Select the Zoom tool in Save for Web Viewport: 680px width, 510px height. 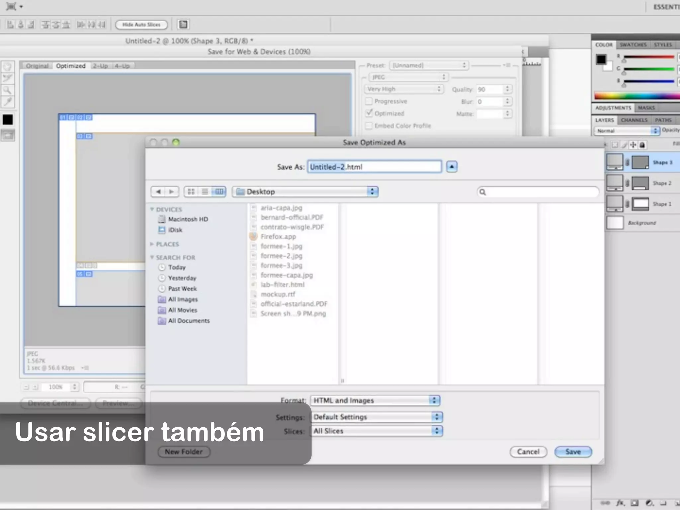point(7,90)
